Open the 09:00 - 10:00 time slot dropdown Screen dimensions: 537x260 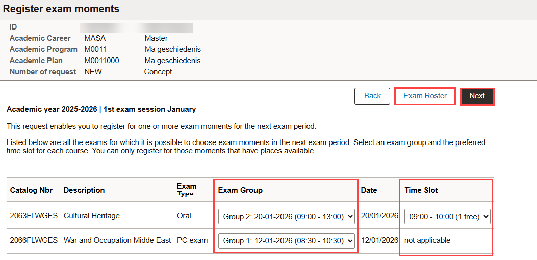[447, 216]
